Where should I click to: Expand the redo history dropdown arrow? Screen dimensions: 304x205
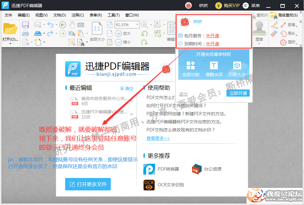click(56, 34)
